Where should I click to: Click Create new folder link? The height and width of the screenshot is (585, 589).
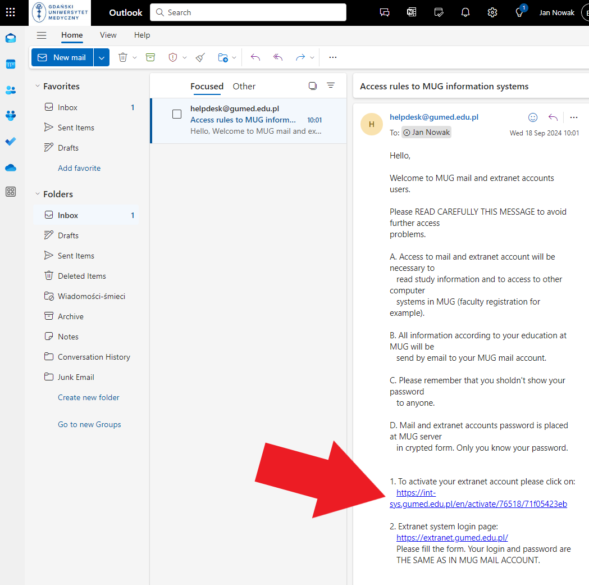point(89,397)
